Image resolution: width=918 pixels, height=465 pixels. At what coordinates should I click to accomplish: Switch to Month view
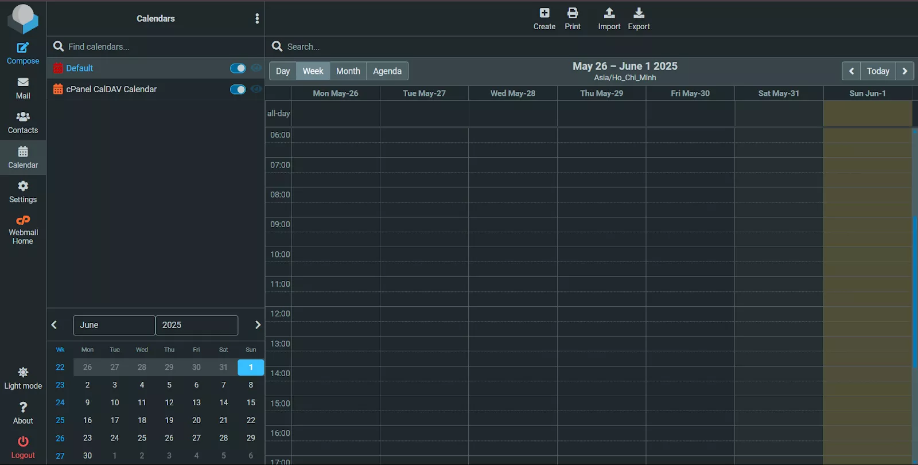tap(348, 71)
